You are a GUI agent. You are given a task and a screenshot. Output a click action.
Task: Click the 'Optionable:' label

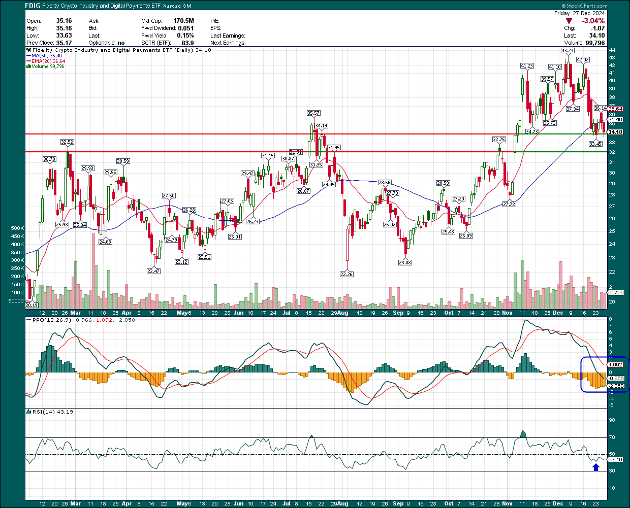102,43
